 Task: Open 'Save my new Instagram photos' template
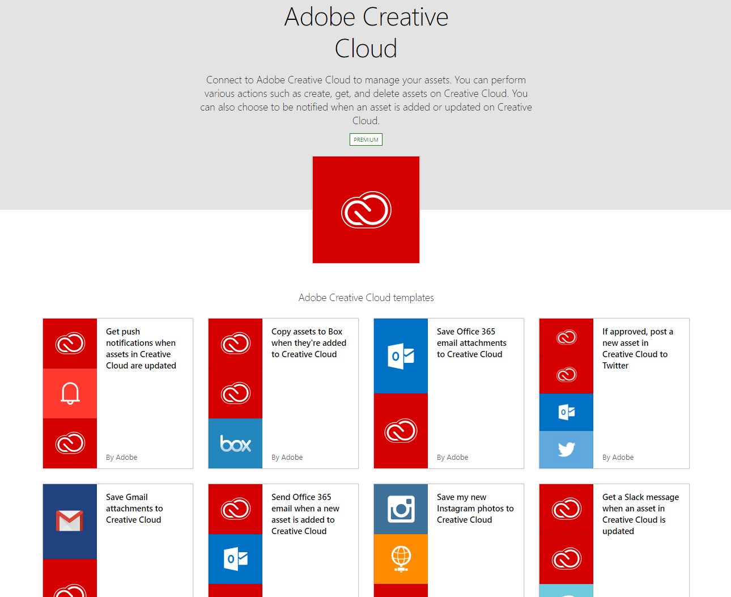[x=475, y=509]
